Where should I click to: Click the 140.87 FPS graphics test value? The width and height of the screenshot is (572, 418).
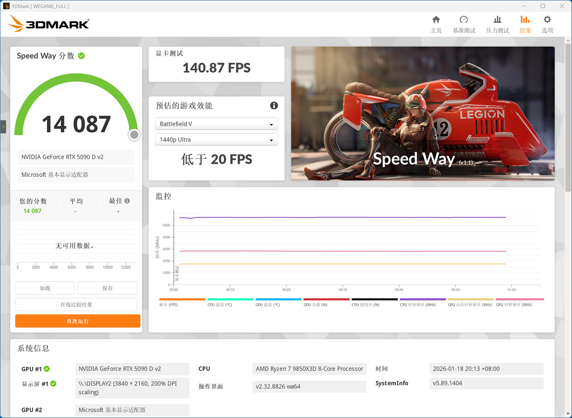216,68
